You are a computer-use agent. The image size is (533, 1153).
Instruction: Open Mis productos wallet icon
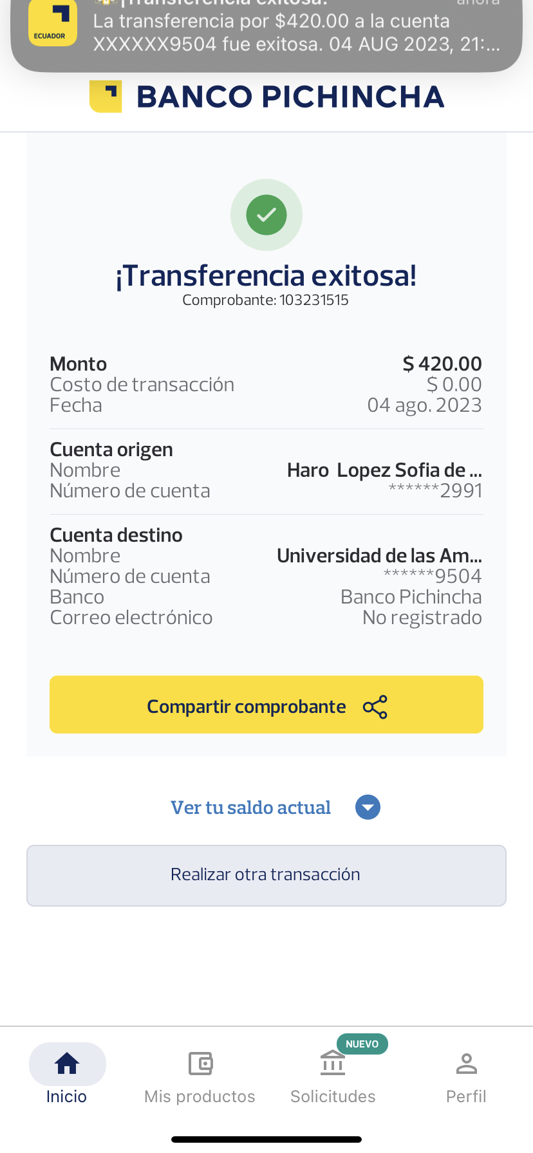click(200, 1064)
